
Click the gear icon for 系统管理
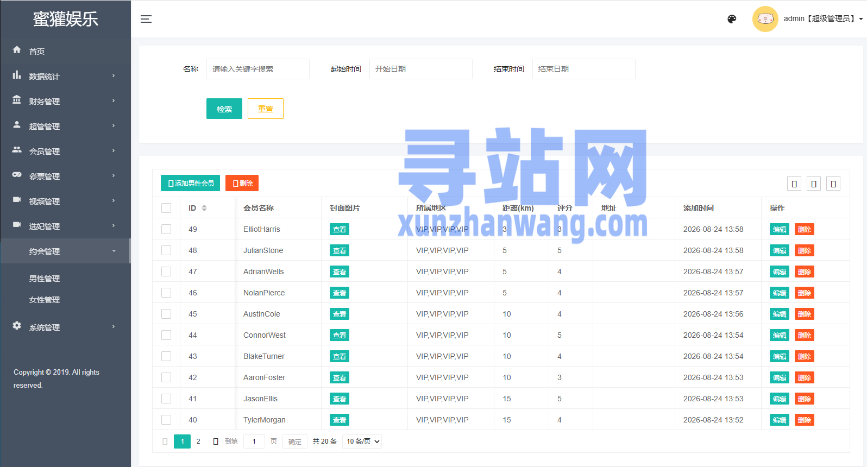click(17, 326)
